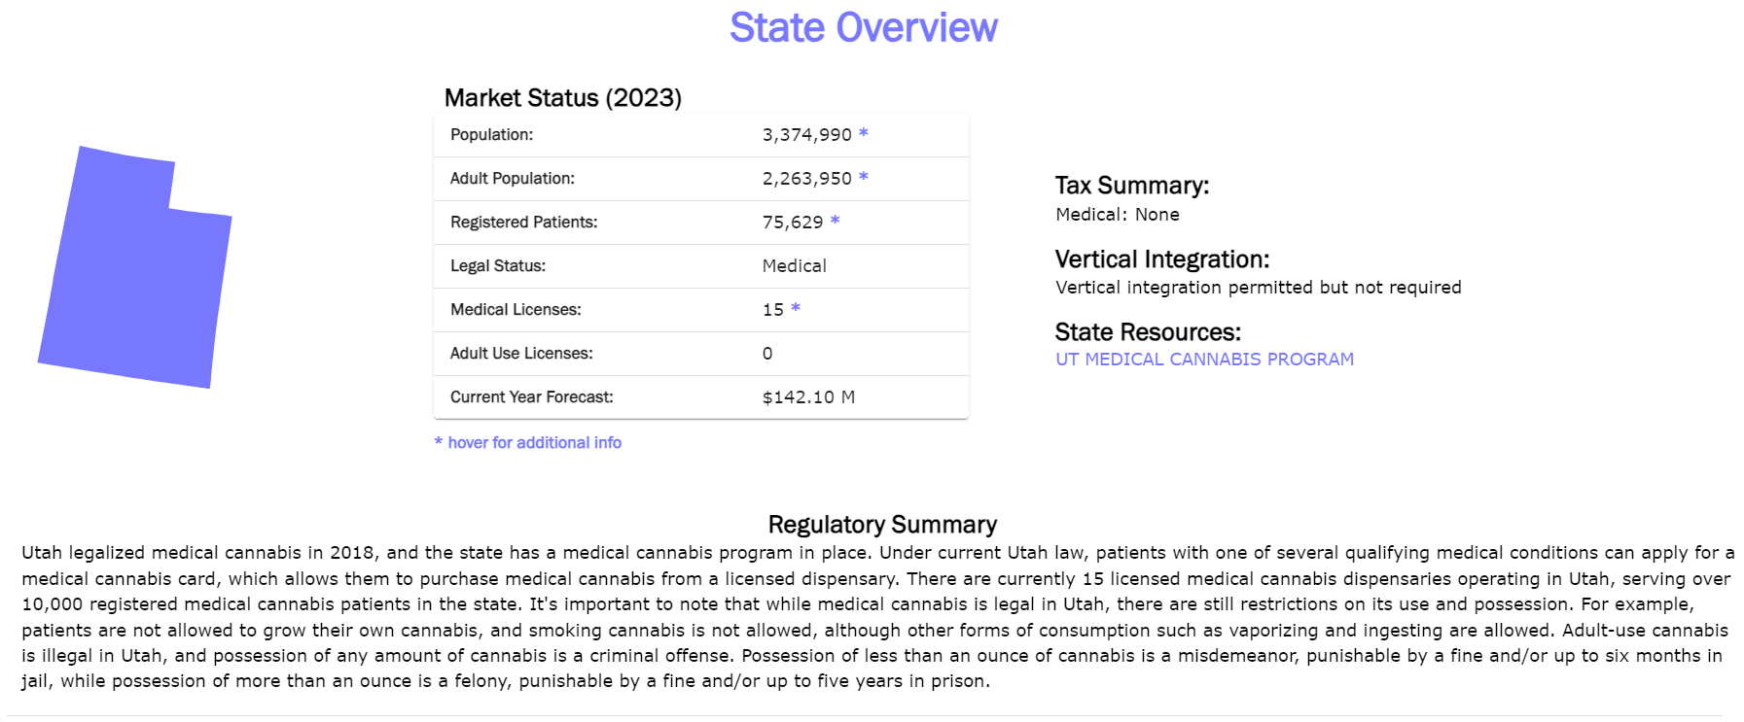Screen dimensions: 1744x722
Task: Click the asterisk beside Adult Population value
Action: (x=863, y=177)
